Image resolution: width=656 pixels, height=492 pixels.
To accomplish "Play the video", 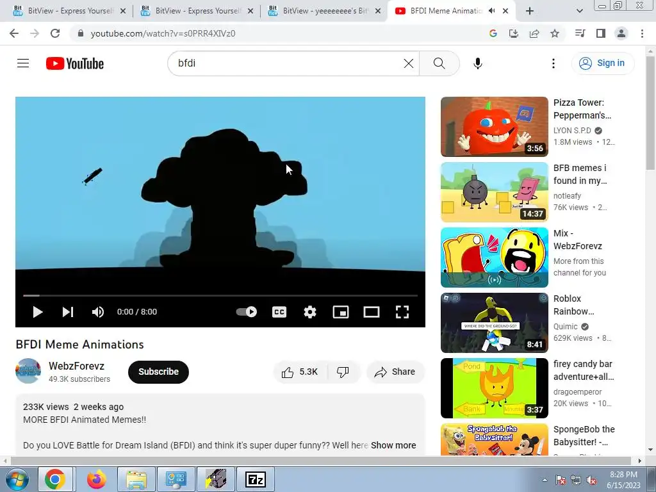I will point(38,312).
